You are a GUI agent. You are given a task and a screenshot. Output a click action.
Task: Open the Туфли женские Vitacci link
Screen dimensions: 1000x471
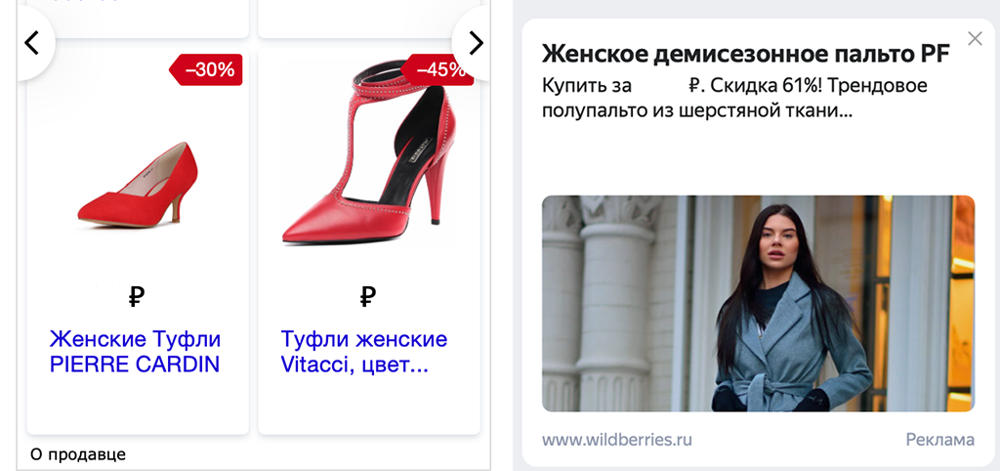[x=363, y=351]
